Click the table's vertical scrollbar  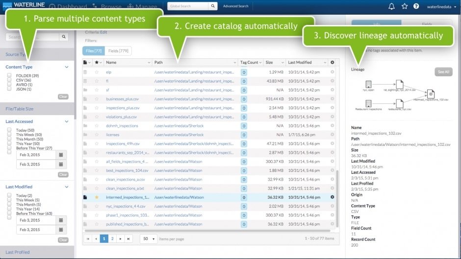[337, 196]
